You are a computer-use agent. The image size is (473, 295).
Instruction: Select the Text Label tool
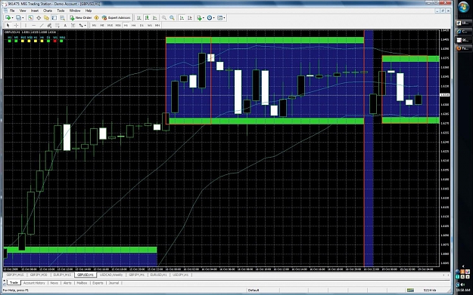coord(73,25)
